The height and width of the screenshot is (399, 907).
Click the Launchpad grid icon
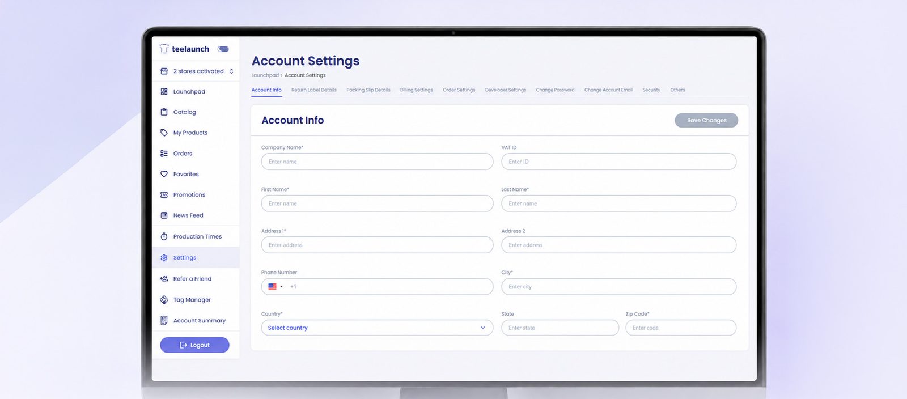point(164,92)
